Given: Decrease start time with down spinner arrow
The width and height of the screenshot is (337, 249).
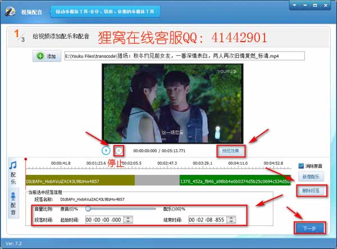Looking at the screenshot, I should pyautogui.click(x=128, y=221).
